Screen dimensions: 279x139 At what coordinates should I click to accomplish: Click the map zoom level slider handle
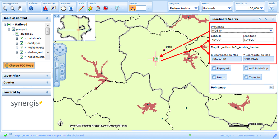(x=57, y=68)
